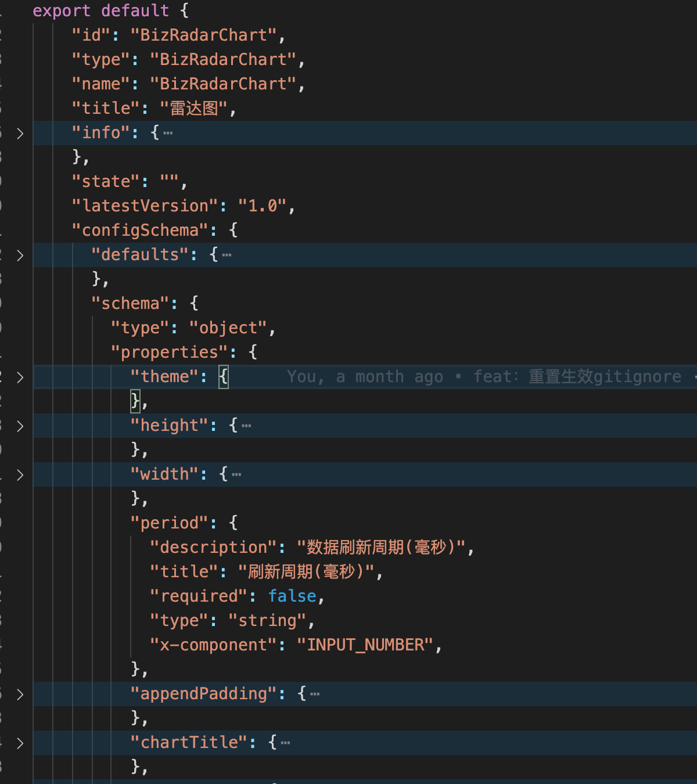Click the ellipsis after "info": {
This screenshot has height=784, width=697.
tap(168, 133)
